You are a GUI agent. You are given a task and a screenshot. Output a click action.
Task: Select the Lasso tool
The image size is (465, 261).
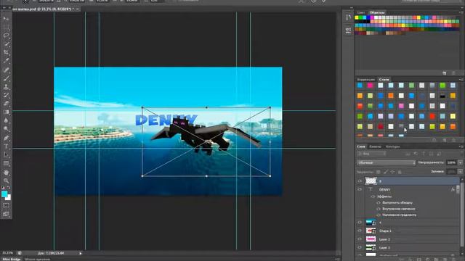pyautogui.click(x=6, y=36)
